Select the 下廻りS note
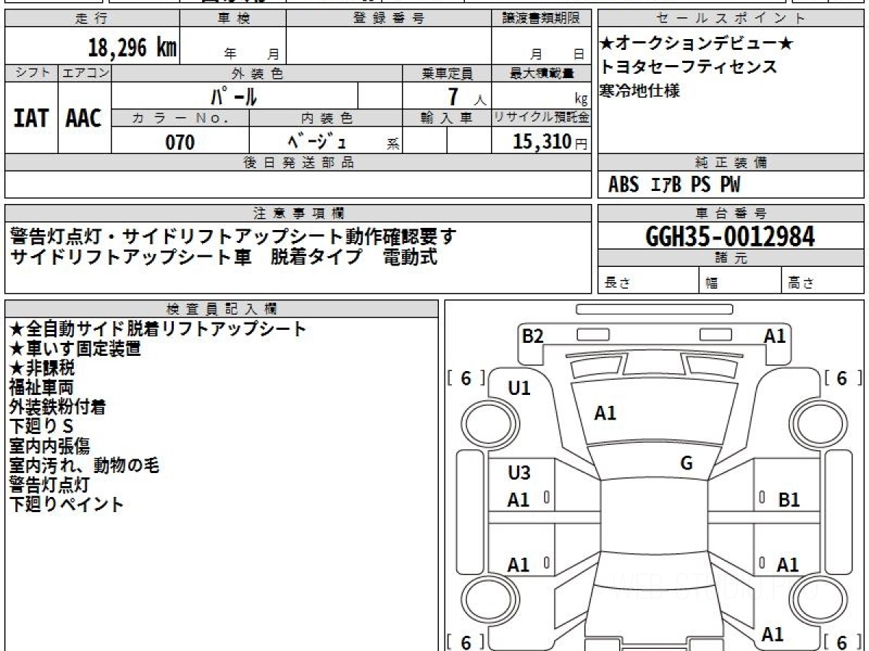This screenshot has width=869, height=651. (x=41, y=427)
